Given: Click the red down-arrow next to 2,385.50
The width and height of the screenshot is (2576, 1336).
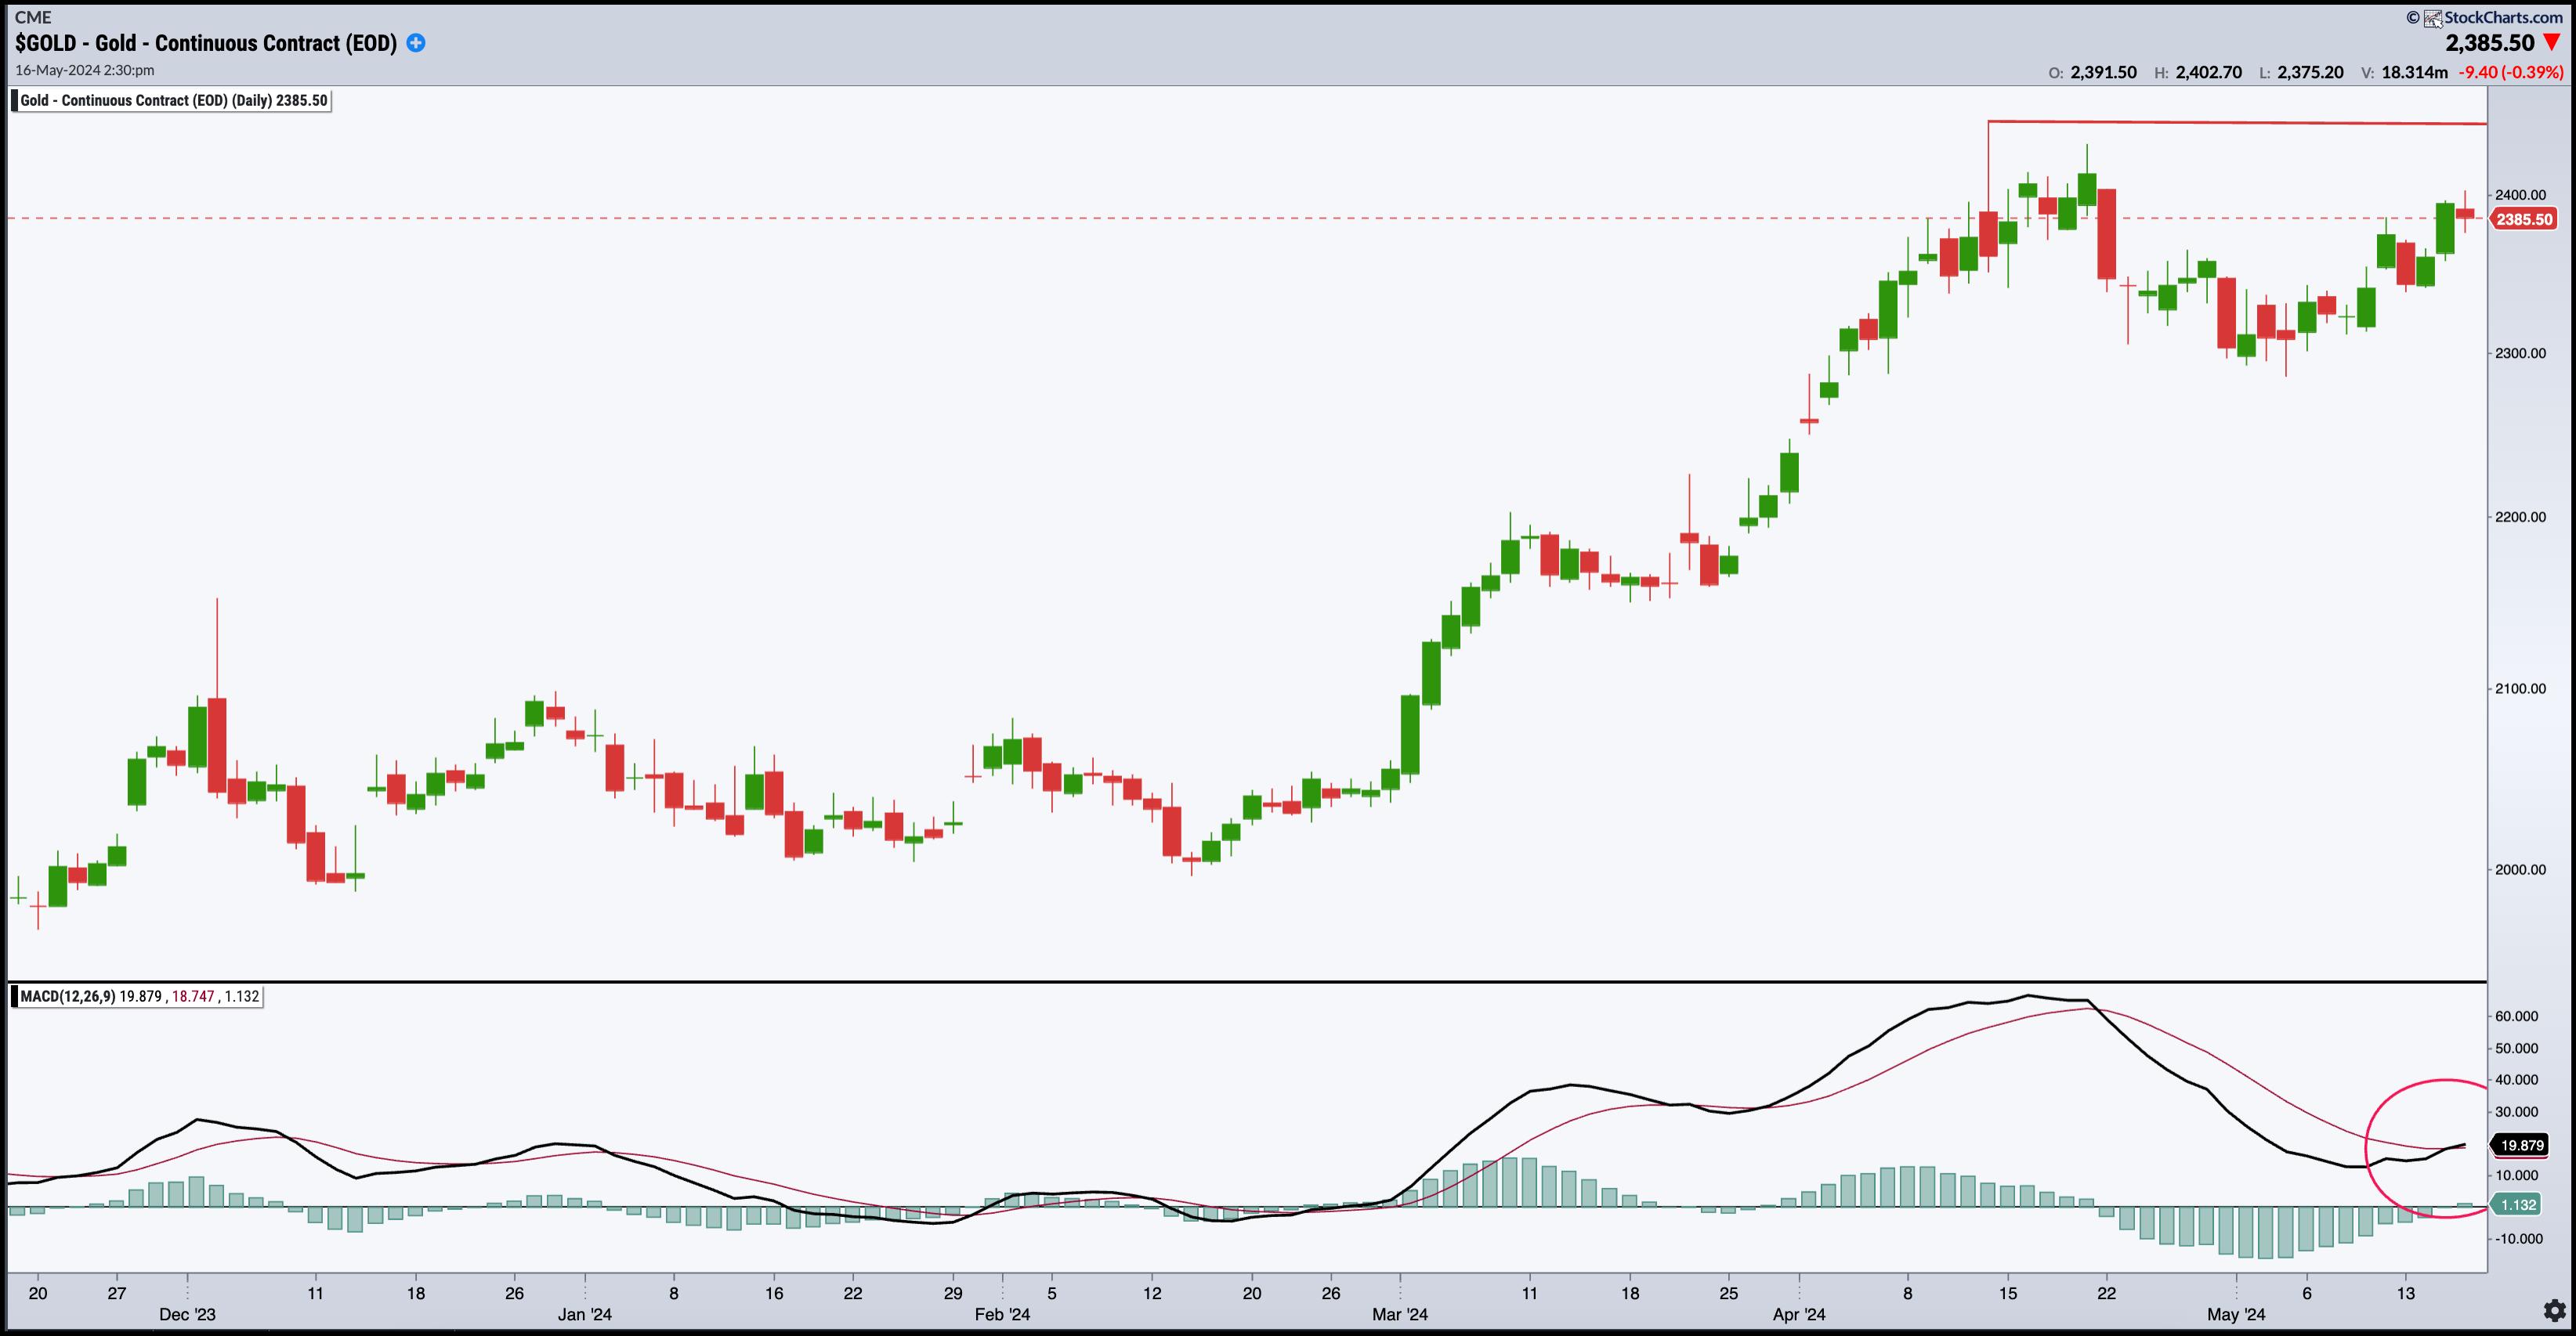Looking at the screenshot, I should tap(2552, 42).
